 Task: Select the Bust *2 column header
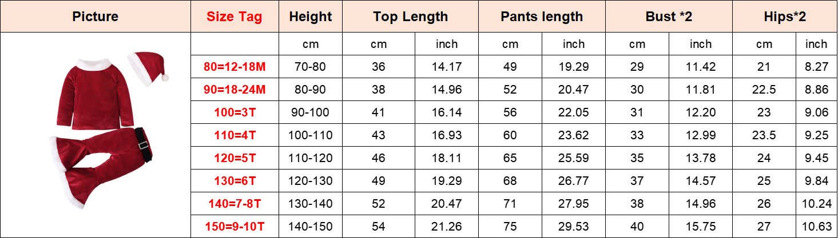669,17
